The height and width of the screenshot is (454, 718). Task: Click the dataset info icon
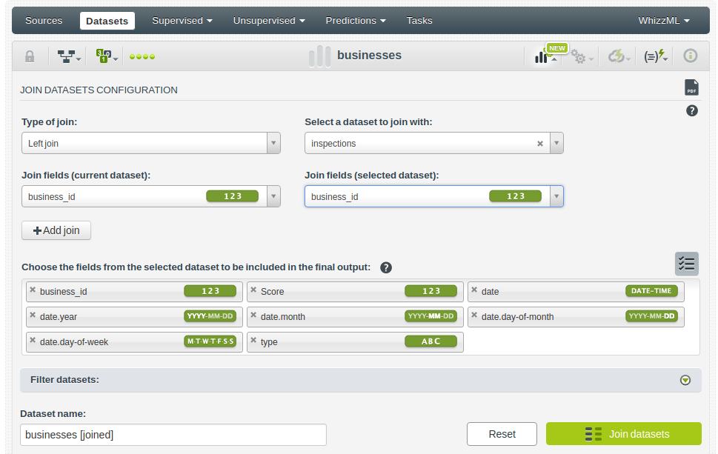tap(691, 56)
